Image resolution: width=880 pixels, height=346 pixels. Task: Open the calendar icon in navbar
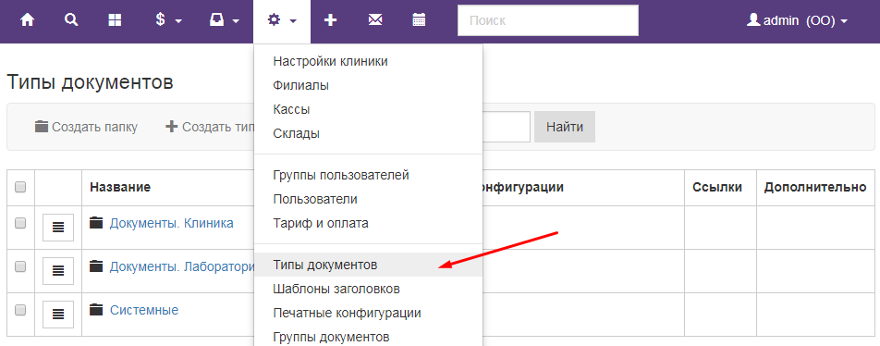coord(419,20)
